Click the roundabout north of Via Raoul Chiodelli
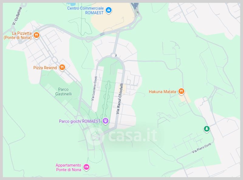Image resolution: width=243 pixels, height=180 pixels. [114, 55]
